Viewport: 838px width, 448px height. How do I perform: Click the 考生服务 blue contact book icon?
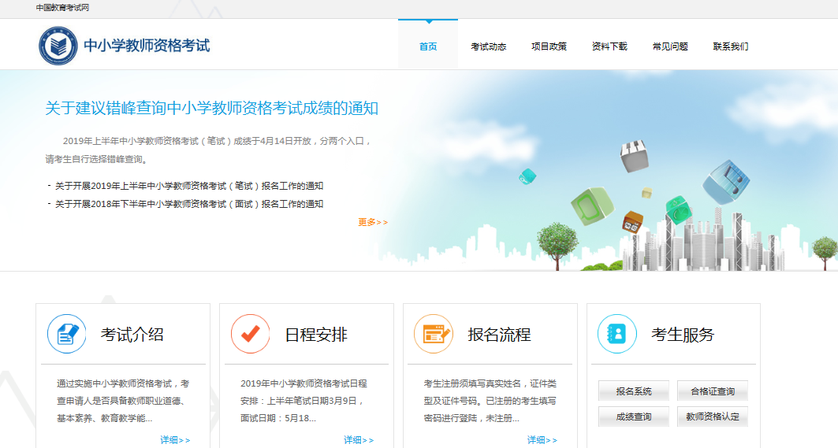tap(617, 334)
